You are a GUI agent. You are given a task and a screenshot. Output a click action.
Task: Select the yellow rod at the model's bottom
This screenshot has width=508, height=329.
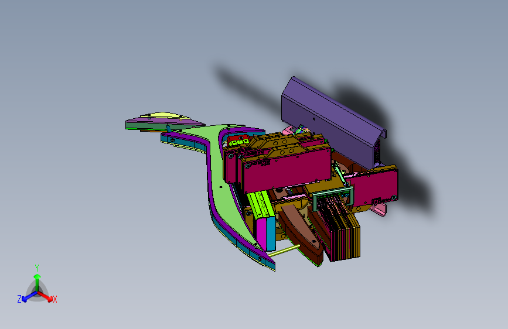[x=284, y=251]
